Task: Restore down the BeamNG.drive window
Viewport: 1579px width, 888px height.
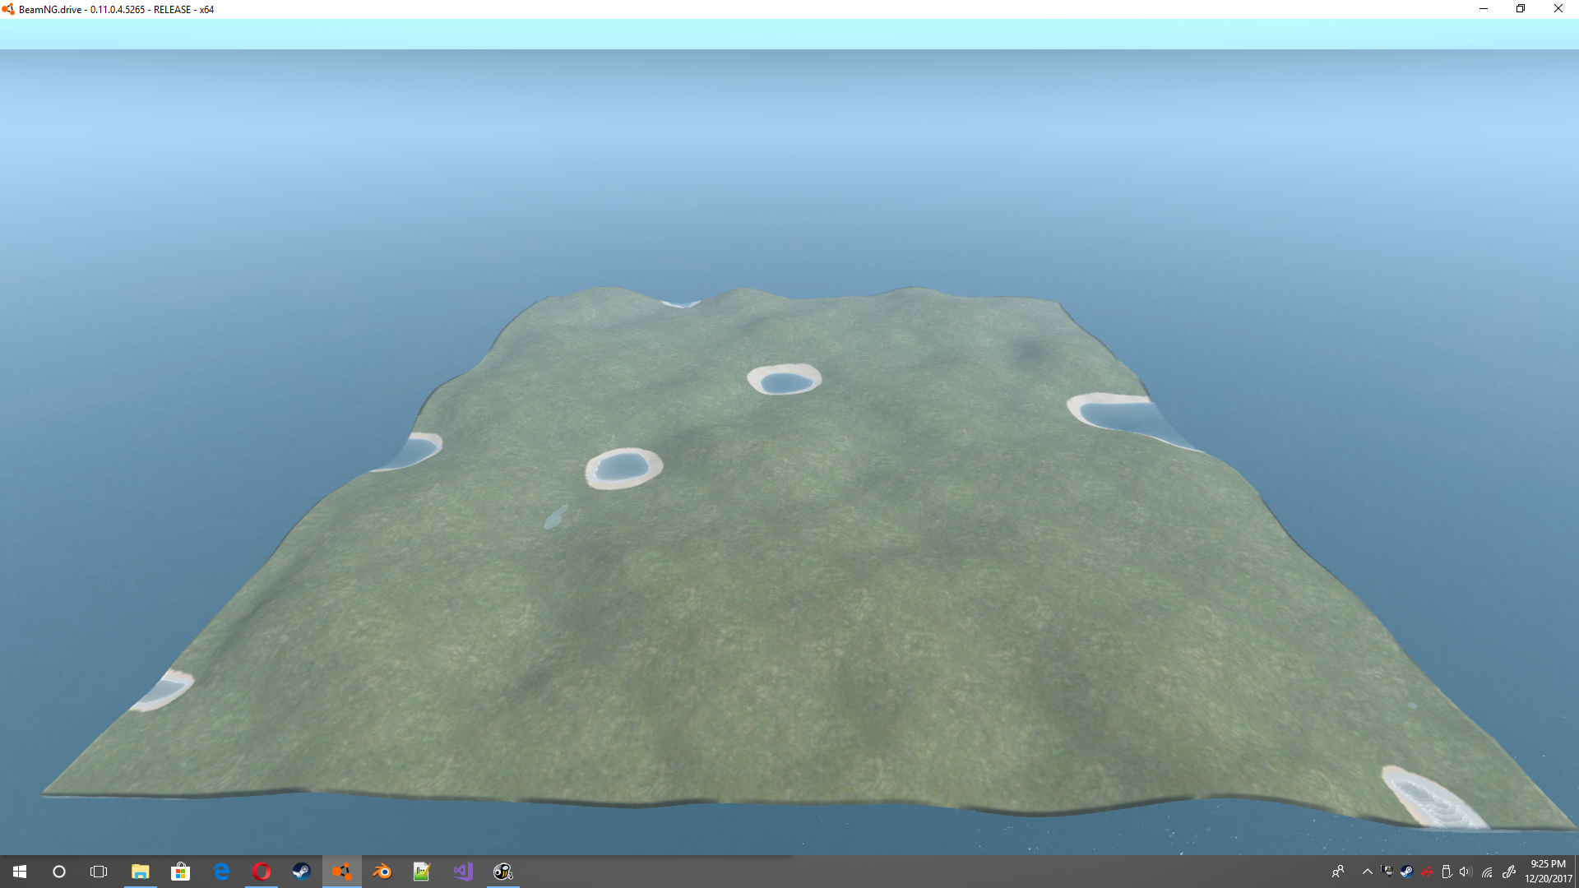Action: [x=1521, y=9]
